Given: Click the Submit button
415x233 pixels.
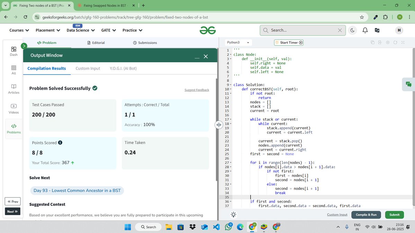Looking at the screenshot, I should (x=394, y=214).
